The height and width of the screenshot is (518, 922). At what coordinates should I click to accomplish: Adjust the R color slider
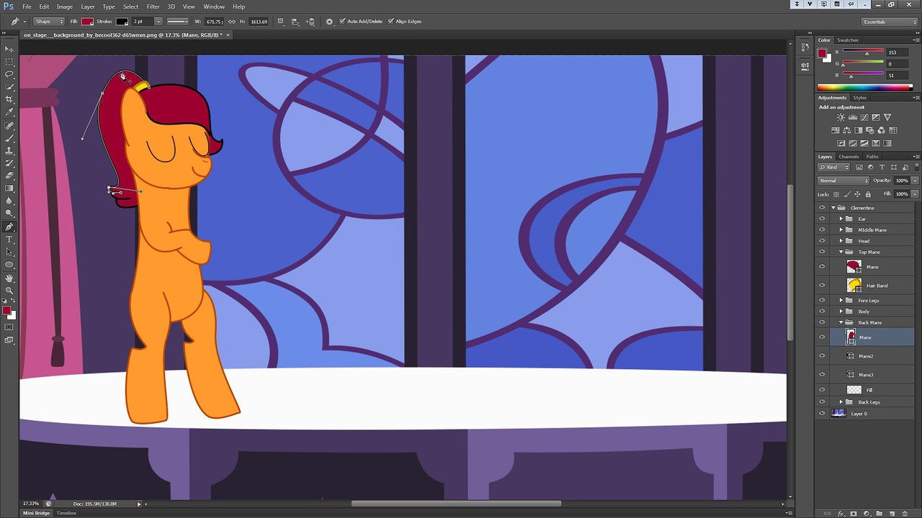coord(867,54)
